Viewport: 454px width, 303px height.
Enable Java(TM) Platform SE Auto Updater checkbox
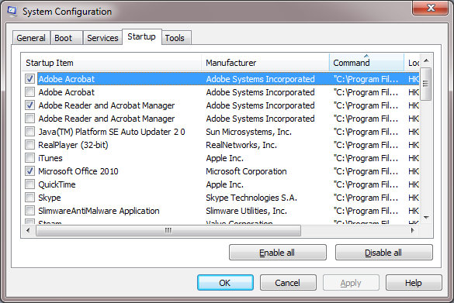pos(29,132)
